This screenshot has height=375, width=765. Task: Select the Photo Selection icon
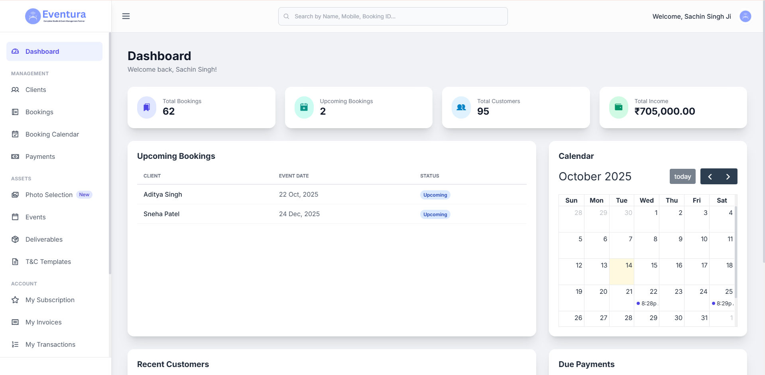point(15,195)
